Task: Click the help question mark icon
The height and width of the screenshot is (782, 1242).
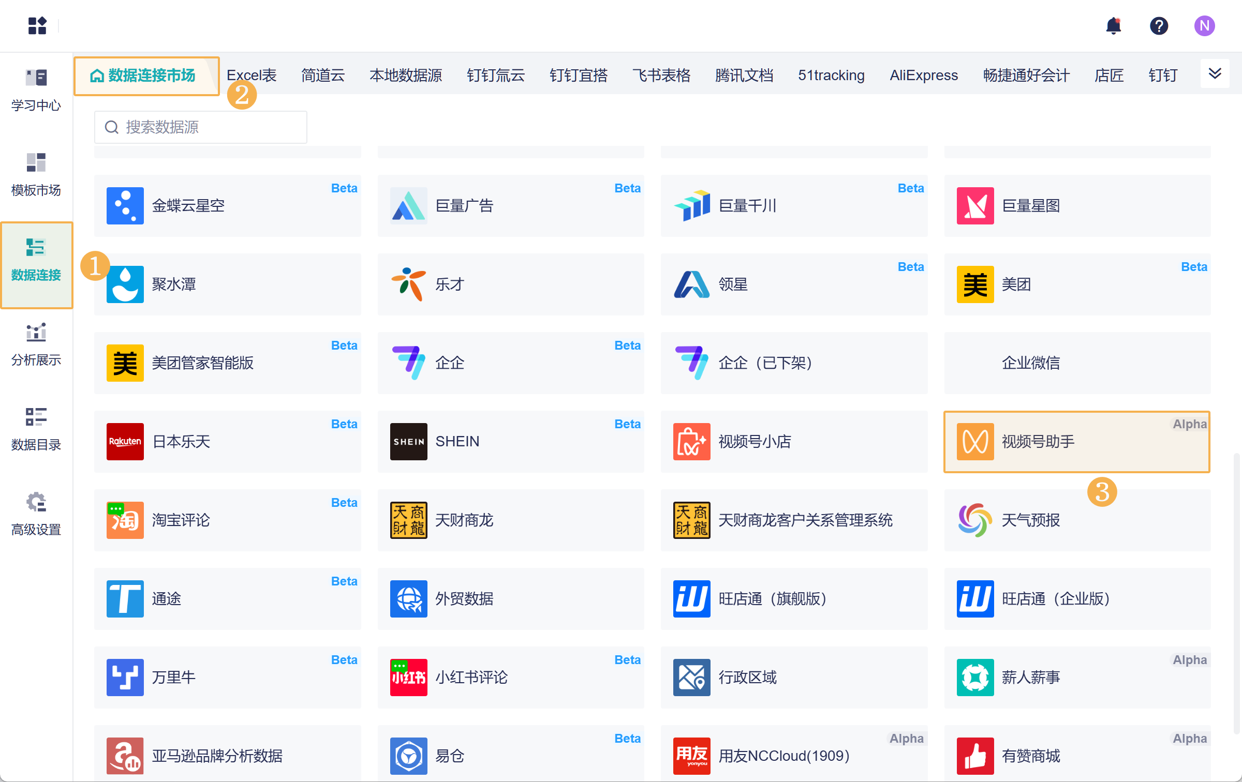Action: 1159,26
